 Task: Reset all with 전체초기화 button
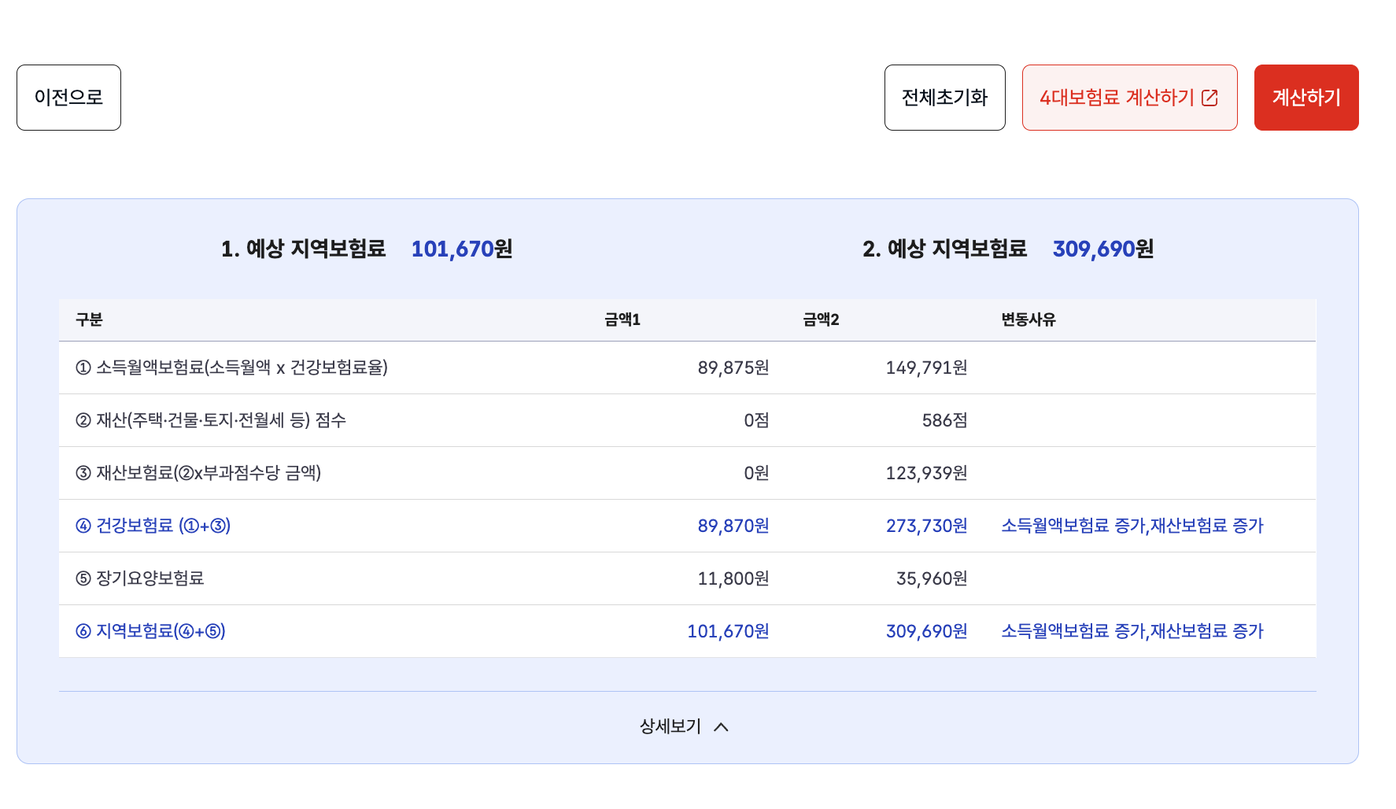pyautogui.click(x=944, y=98)
